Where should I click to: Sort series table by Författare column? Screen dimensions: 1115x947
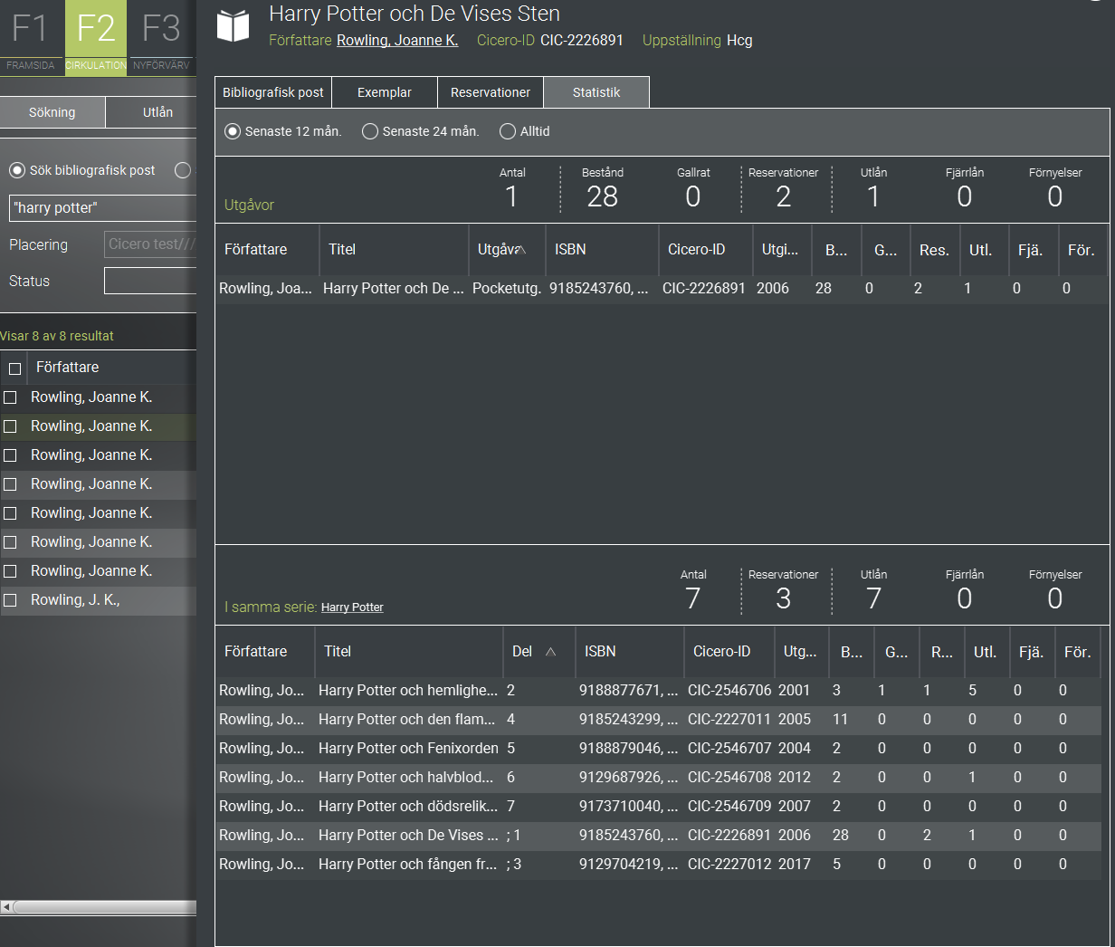pos(264,651)
